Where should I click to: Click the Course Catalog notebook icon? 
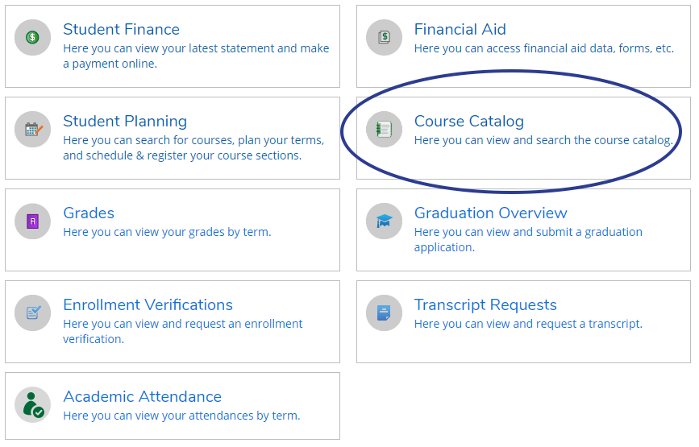(x=384, y=129)
